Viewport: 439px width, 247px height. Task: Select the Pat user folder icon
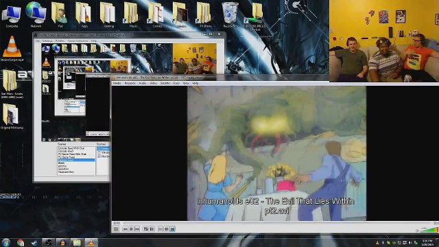60,15
